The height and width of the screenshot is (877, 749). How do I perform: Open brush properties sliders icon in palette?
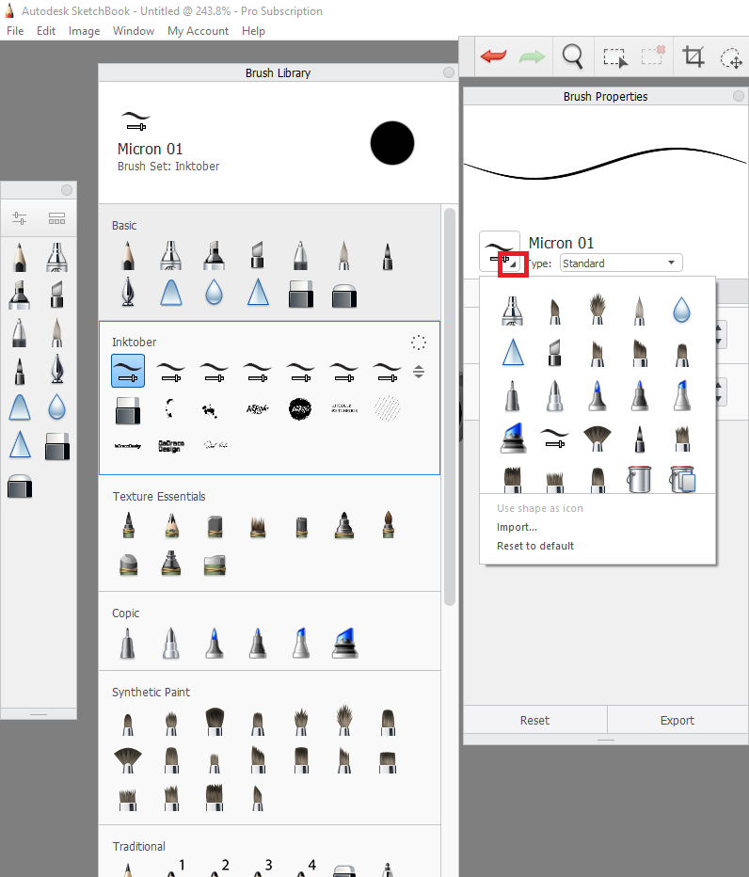(20, 218)
